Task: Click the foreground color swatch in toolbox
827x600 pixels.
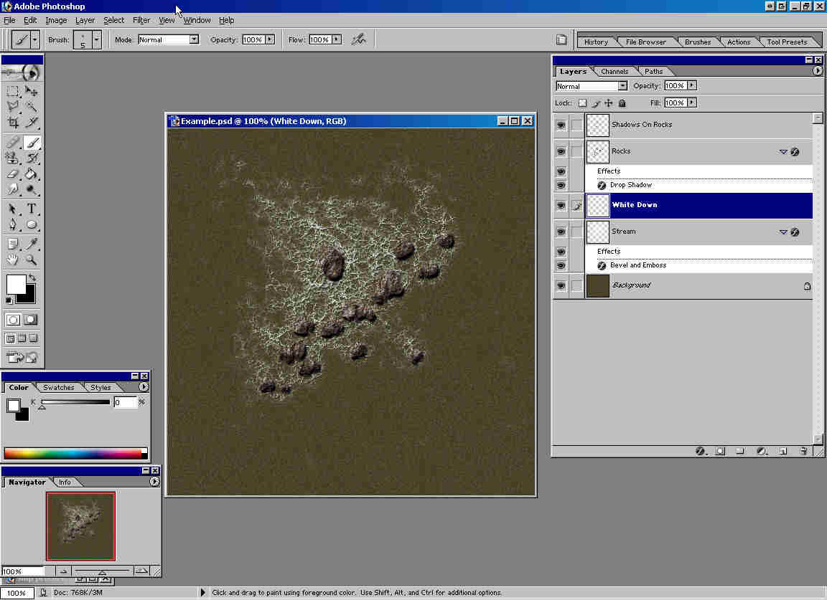Action: click(x=15, y=284)
